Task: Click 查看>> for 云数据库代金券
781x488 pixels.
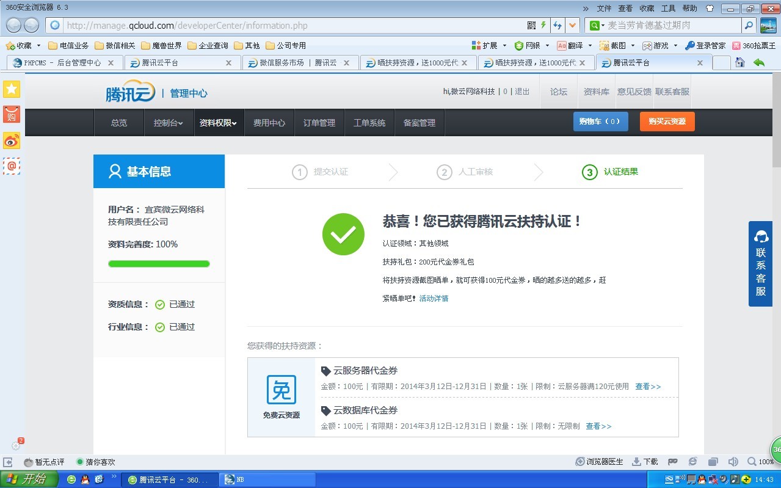Action: click(x=598, y=426)
